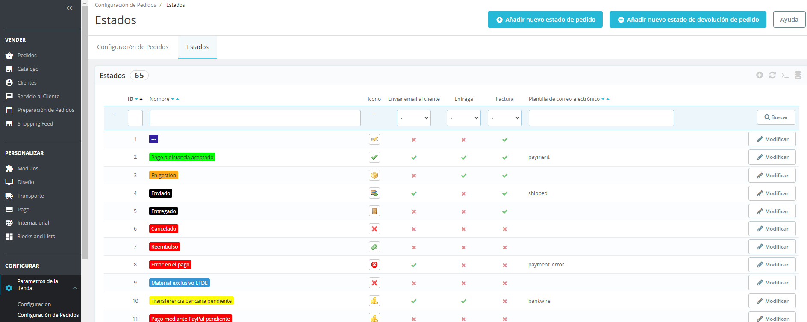The image size is (807, 322).
Task: Click the export to SQL manager database icon
Action: pyautogui.click(x=798, y=75)
